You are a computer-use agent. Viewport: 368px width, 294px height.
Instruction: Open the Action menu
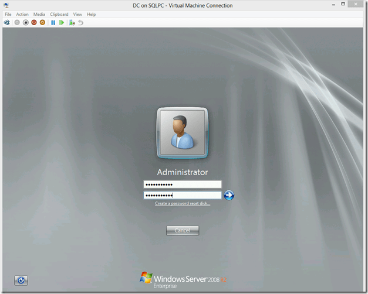click(22, 14)
